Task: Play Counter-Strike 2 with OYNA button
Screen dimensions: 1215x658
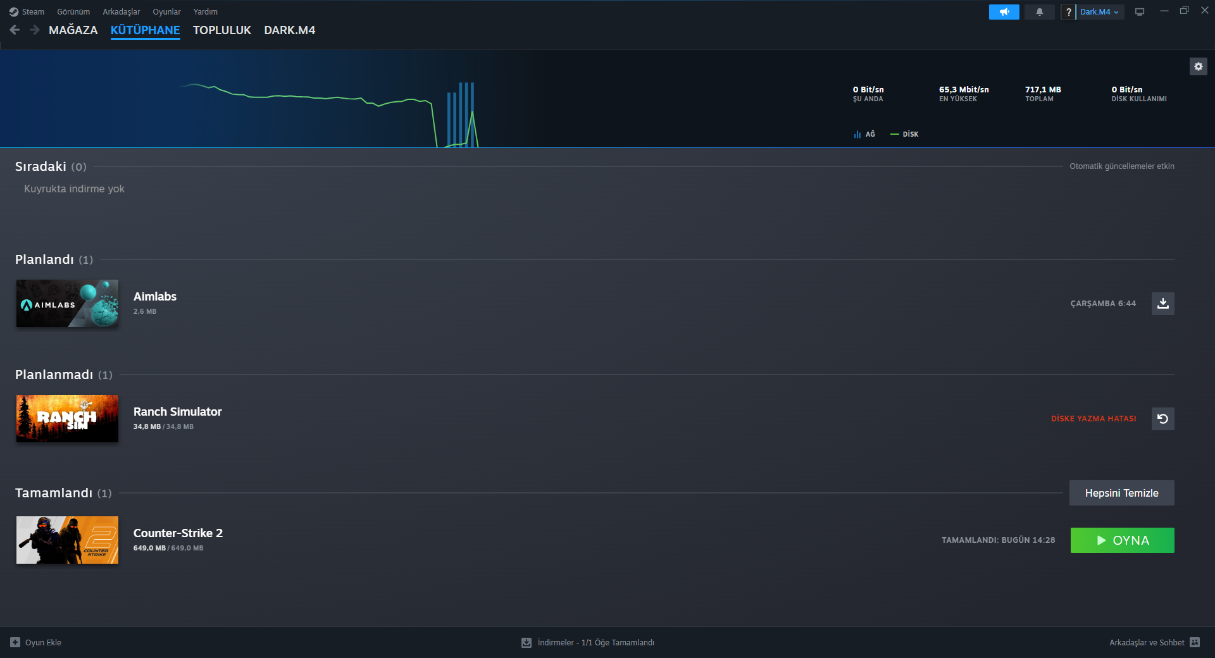Action: (x=1123, y=540)
